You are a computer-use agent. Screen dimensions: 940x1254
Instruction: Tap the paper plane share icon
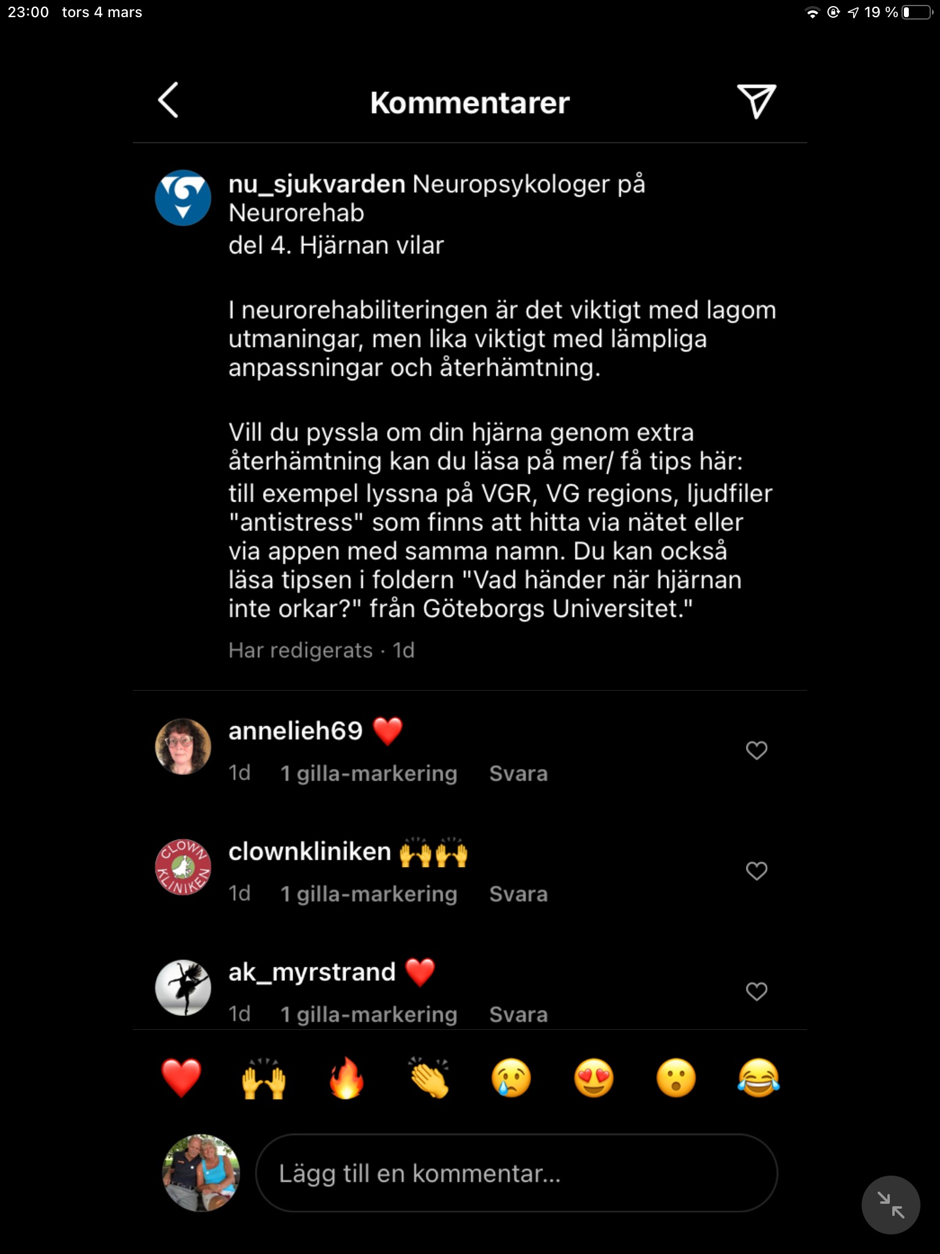pyautogui.click(x=756, y=101)
